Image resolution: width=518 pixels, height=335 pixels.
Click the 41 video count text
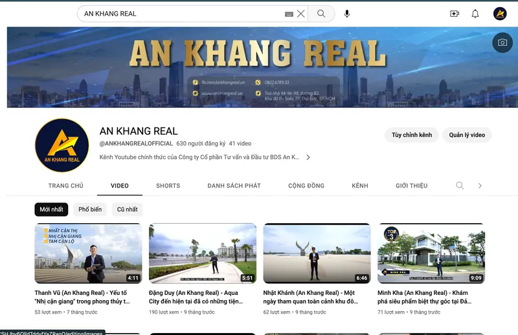coord(240,144)
